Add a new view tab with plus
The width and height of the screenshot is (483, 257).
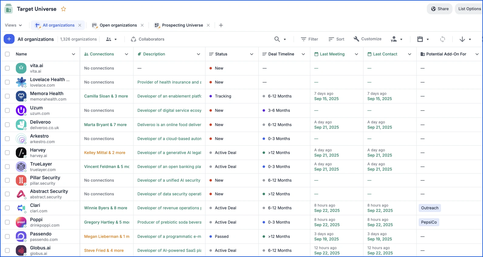pyautogui.click(x=221, y=25)
